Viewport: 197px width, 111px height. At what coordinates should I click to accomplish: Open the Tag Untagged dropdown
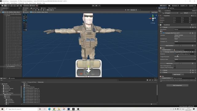tap(171, 13)
